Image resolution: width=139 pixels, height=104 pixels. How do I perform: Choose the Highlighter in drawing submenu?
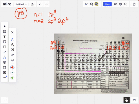pyautogui.click(x=12, y=45)
